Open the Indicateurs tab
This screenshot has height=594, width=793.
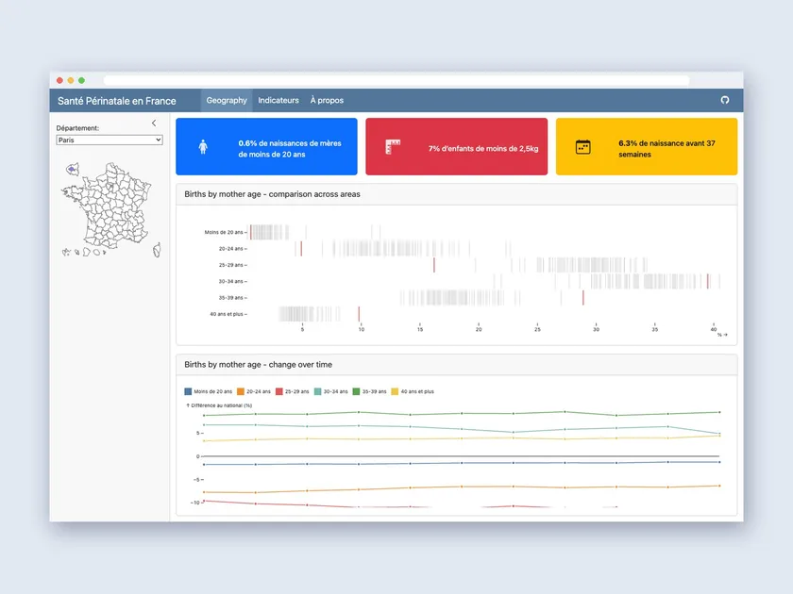point(278,100)
